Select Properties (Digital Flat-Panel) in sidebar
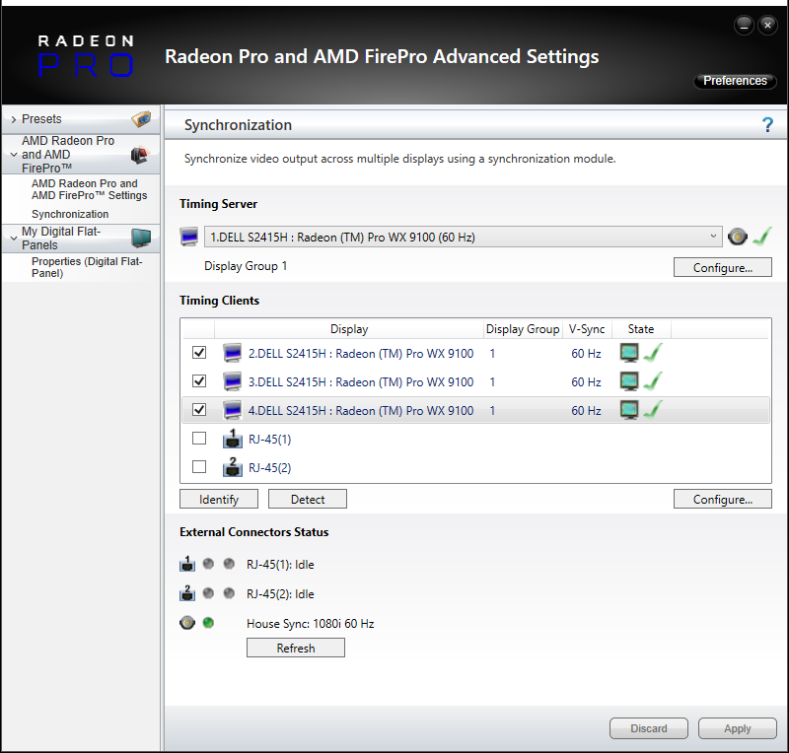This screenshot has width=789, height=753. (89, 267)
